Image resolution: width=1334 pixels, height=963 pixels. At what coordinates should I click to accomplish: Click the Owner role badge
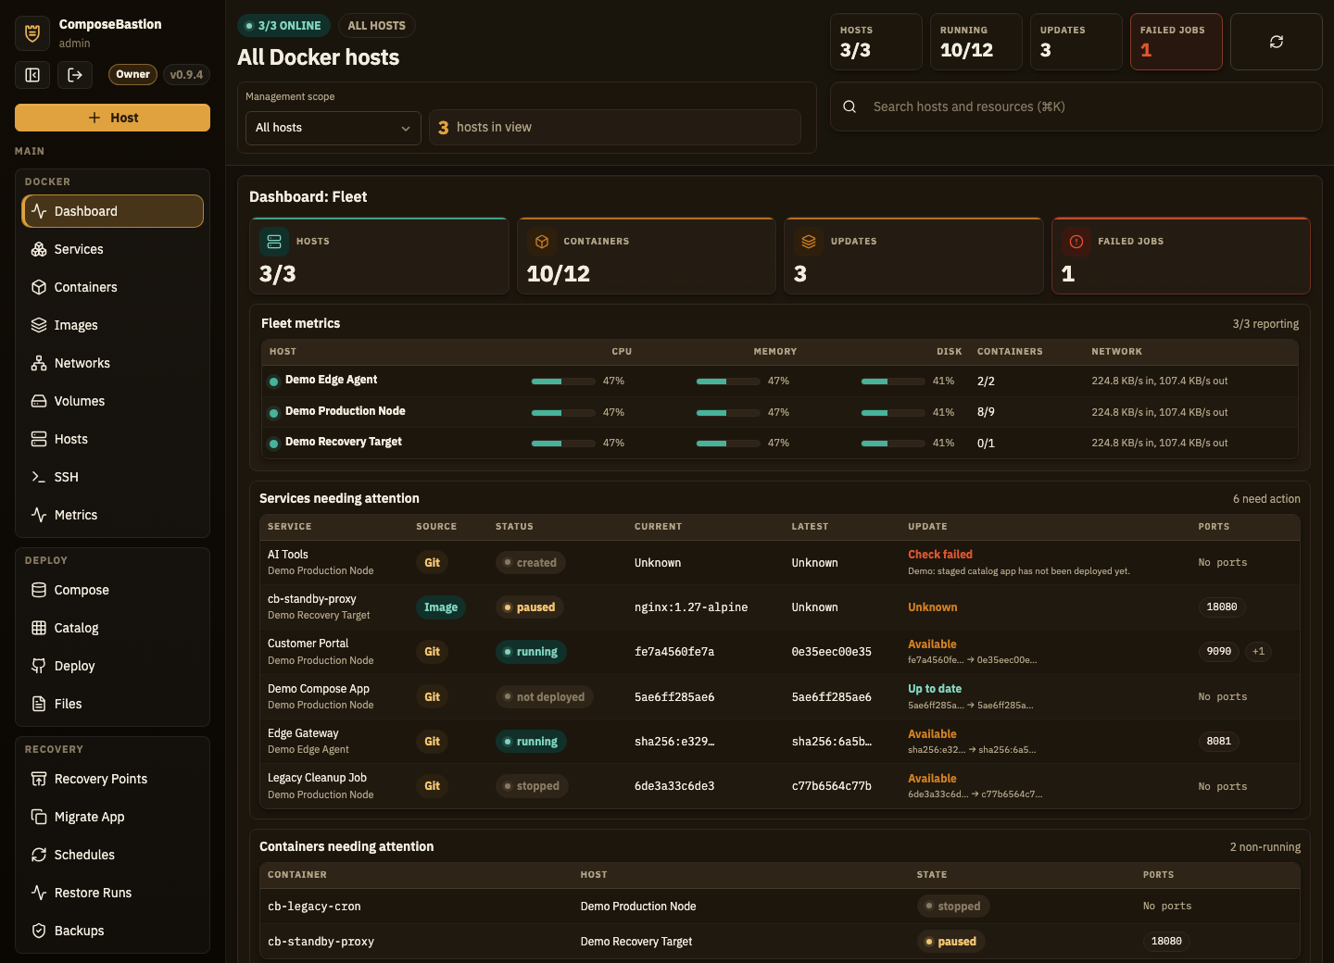pyautogui.click(x=133, y=74)
